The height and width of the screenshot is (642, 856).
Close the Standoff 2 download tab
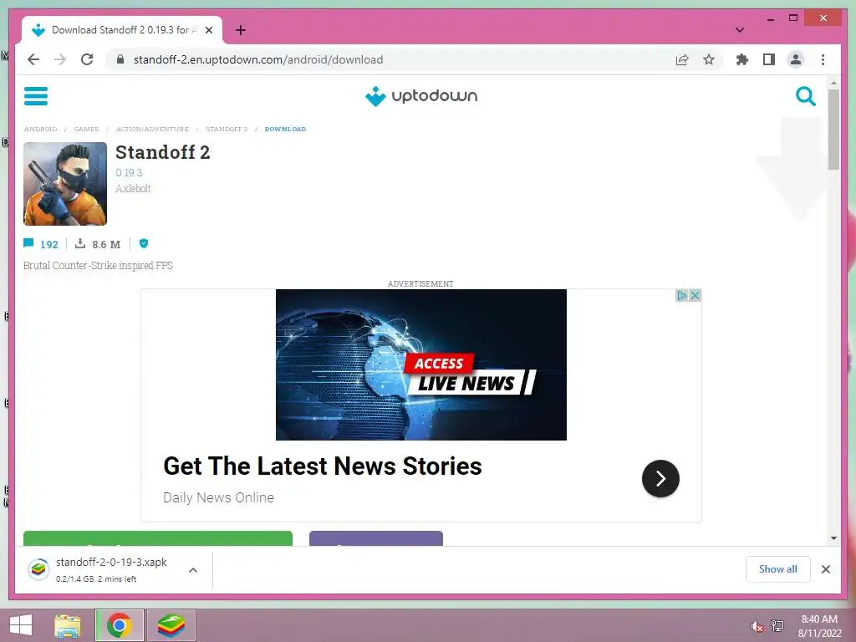[208, 30]
